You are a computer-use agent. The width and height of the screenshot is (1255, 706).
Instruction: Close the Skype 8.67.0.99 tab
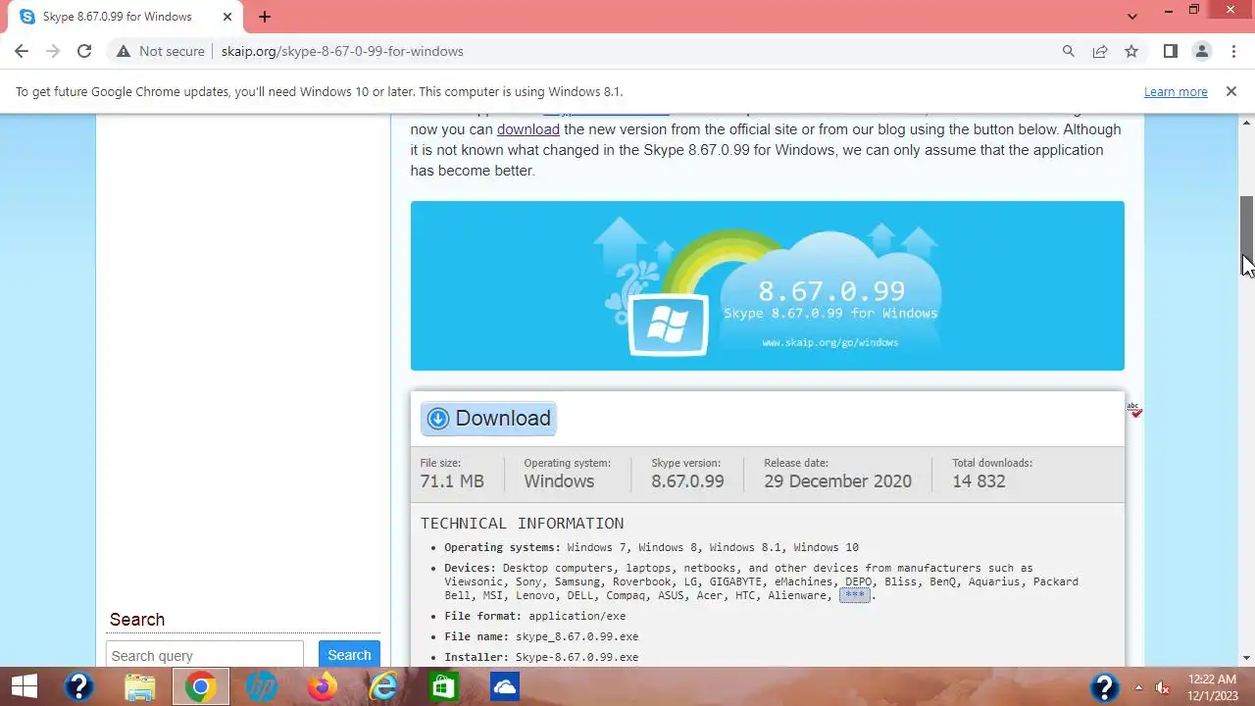point(226,17)
